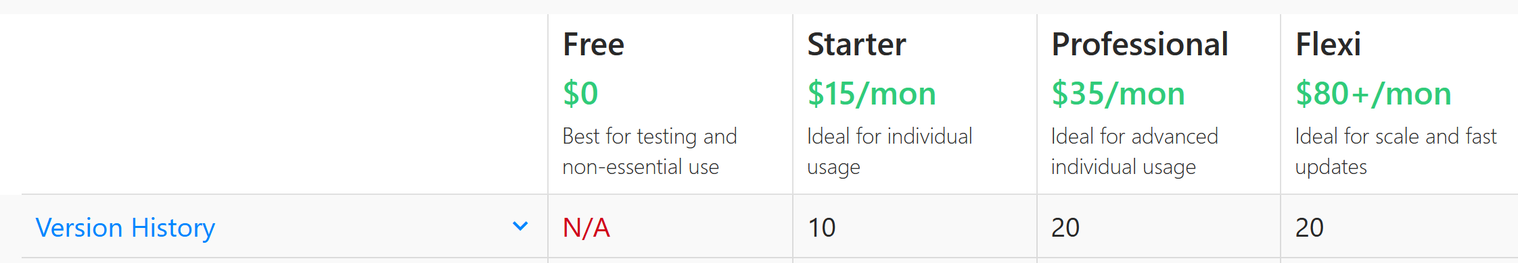Click the red N/A value
1518x263 pixels.
tap(586, 228)
